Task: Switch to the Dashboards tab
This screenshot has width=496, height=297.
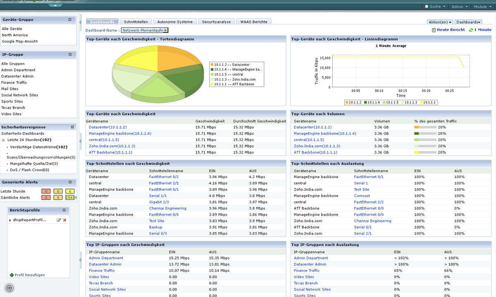Action: 102,21
